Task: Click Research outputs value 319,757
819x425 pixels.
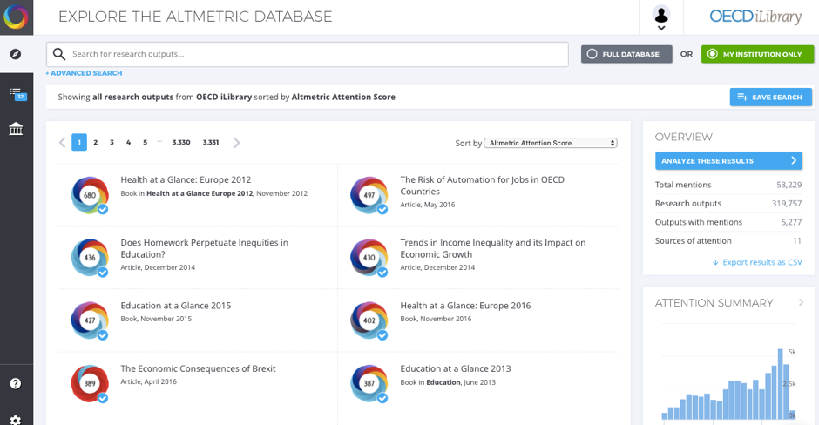Action: 787,204
